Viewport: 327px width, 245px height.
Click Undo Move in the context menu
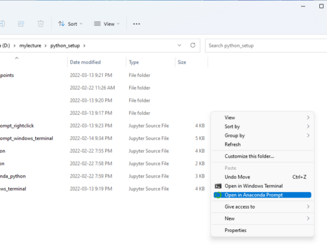[x=238, y=177]
